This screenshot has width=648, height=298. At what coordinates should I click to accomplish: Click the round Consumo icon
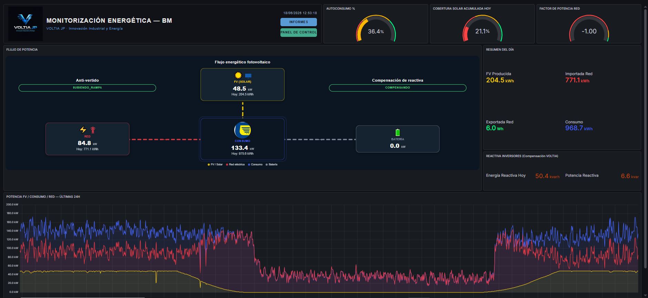(243, 130)
